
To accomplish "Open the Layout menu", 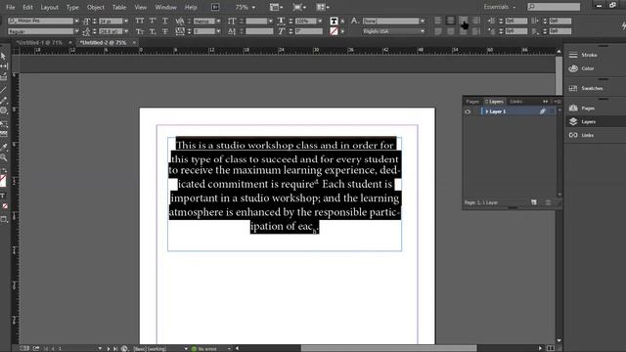I will pos(50,7).
